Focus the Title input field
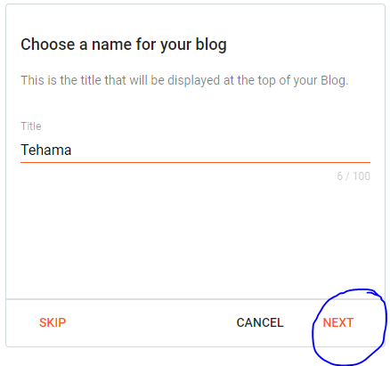Viewport: 390px width, 366px height. pyautogui.click(x=195, y=150)
